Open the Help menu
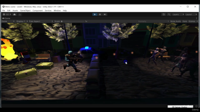This screenshot has height=112, width=200. click(x=65, y=11)
